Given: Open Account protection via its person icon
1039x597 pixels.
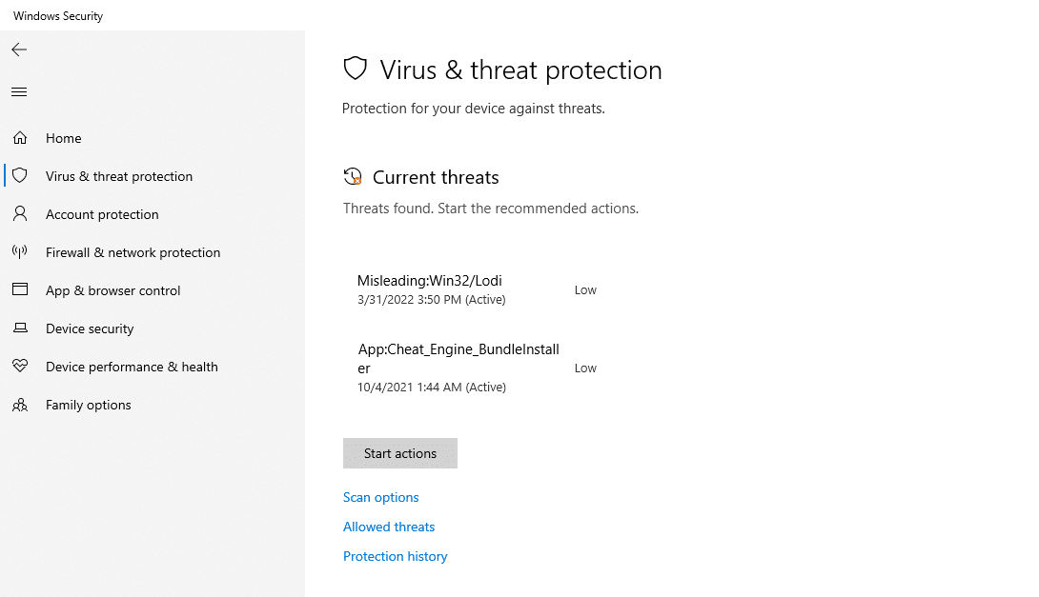Looking at the screenshot, I should [20, 213].
